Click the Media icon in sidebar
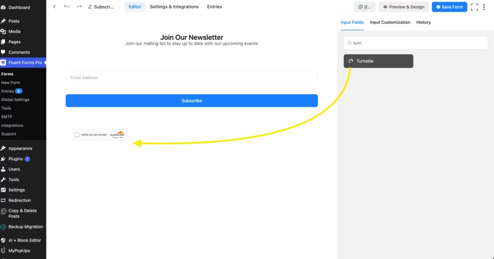 point(3,31)
